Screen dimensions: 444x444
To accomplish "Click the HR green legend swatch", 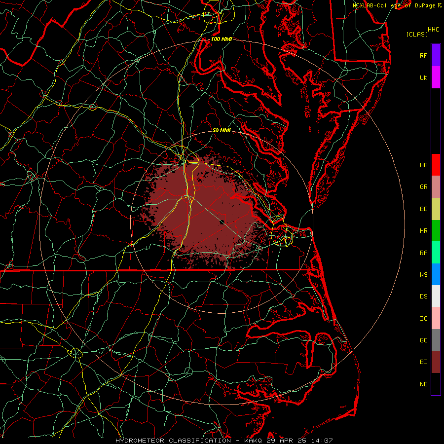I will tap(436, 230).
